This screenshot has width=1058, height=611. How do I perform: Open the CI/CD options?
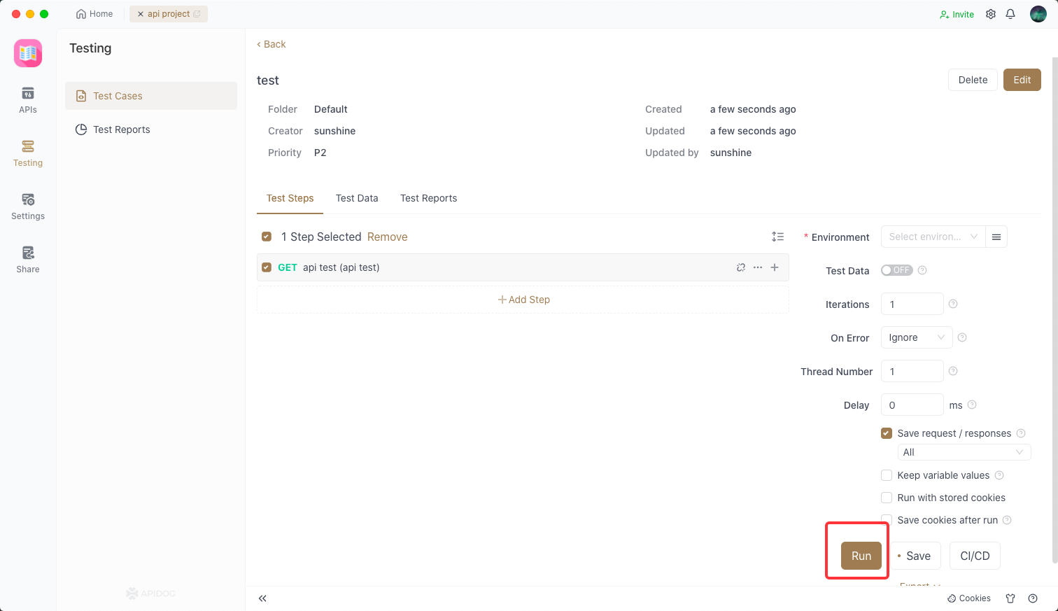click(x=975, y=556)
